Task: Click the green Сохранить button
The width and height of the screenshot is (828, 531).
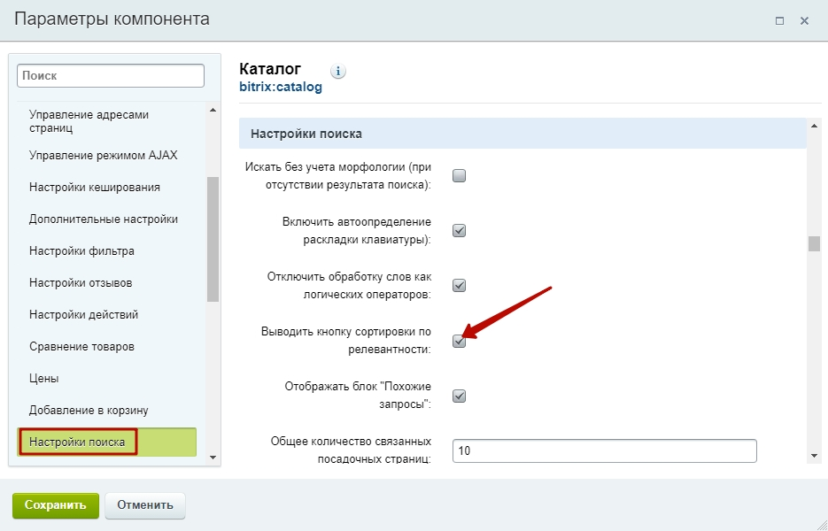Action: 56,505
